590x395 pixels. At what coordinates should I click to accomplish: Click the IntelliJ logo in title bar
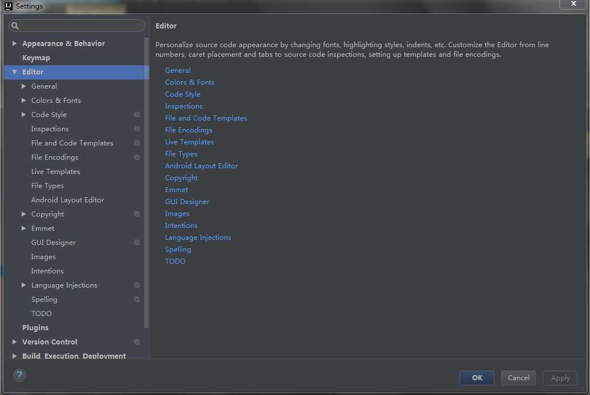pyautogui.click(x=9, y=6)
